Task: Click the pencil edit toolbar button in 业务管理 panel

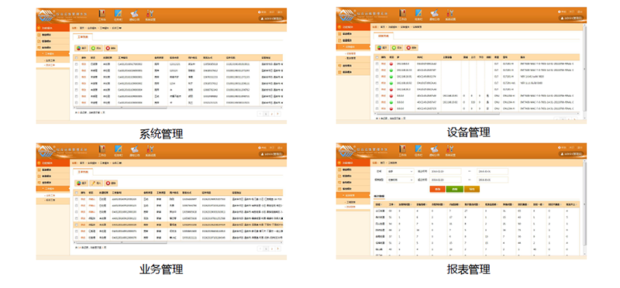Action: tap(95, 183)
